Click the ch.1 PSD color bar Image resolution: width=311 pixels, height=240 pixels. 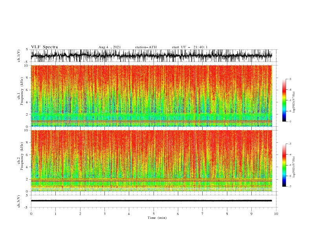pos(284,100)
